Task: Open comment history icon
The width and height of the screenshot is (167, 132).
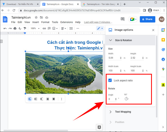Action: (122, 19)
